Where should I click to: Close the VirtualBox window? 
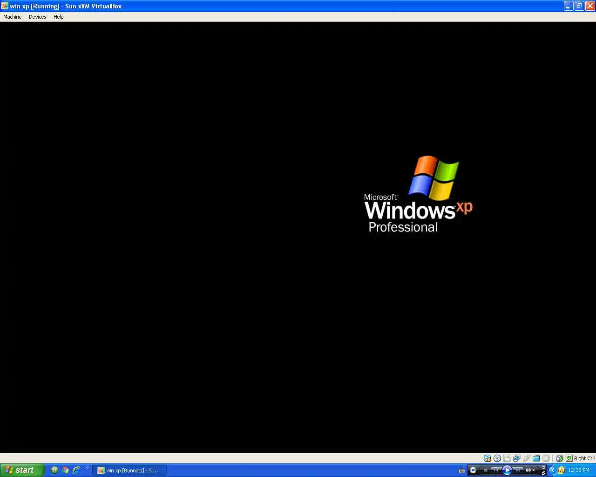590,6
